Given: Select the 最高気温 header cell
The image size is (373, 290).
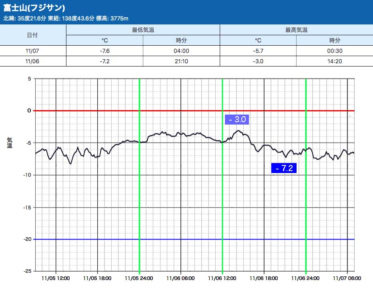Looking at the screenshot, I should [296, 30].
